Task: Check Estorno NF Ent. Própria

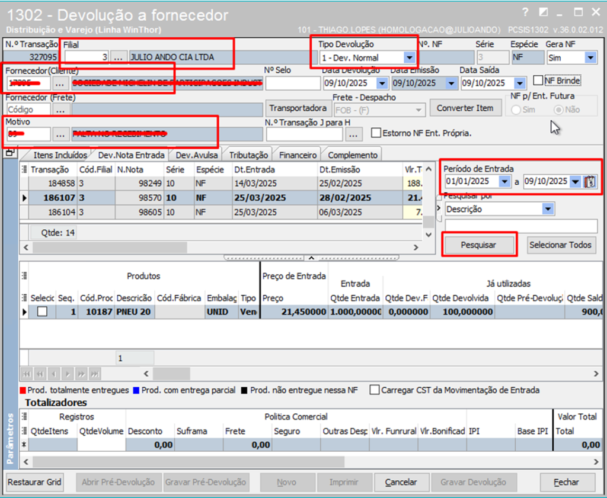Action: point(376,133)
